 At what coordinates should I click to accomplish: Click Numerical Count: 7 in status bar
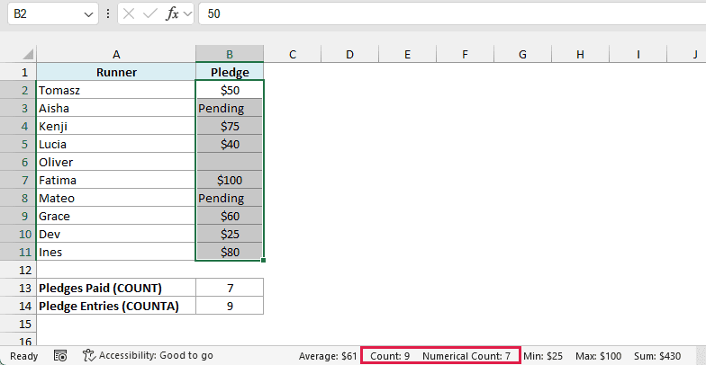[x=466, y=356]
